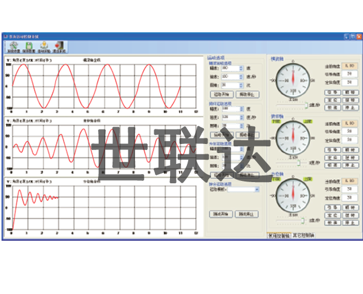Click the third toolbar icon, start experiment

(x=44, y=47)
